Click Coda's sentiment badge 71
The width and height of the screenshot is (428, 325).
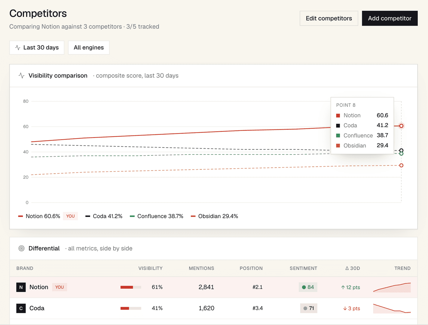coord(309,308)
